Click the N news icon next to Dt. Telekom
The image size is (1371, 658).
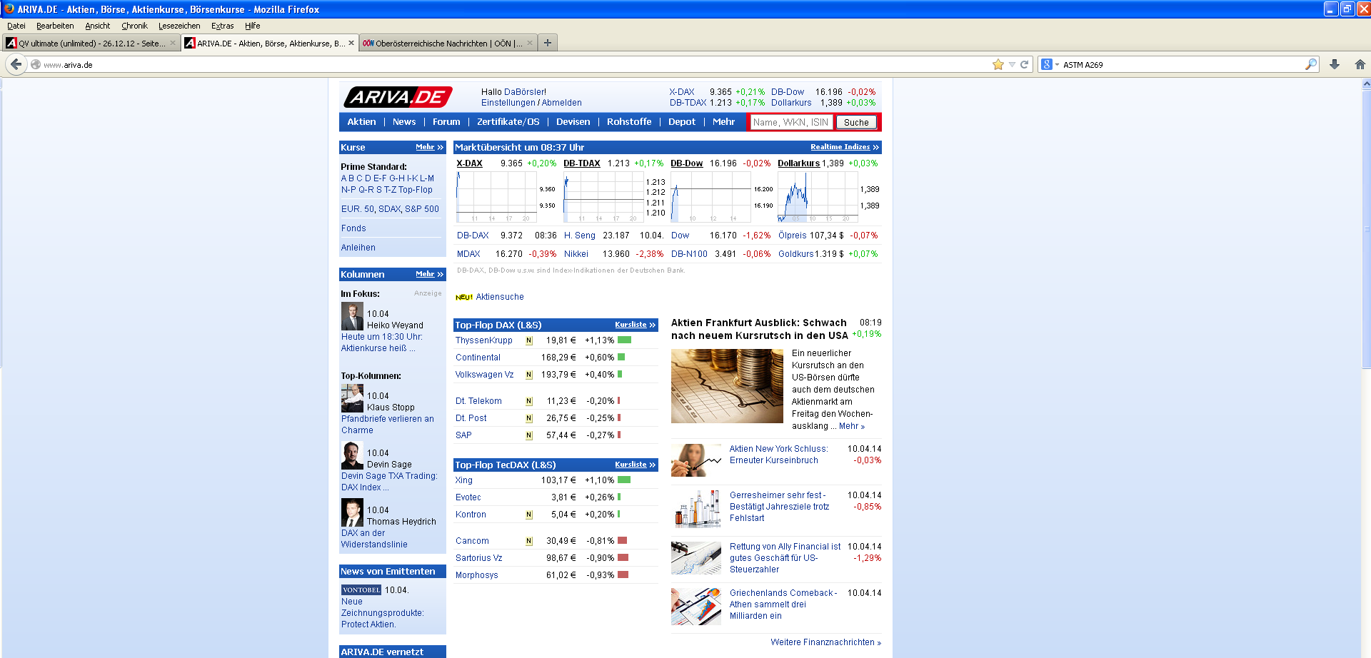tap(529, 401)
